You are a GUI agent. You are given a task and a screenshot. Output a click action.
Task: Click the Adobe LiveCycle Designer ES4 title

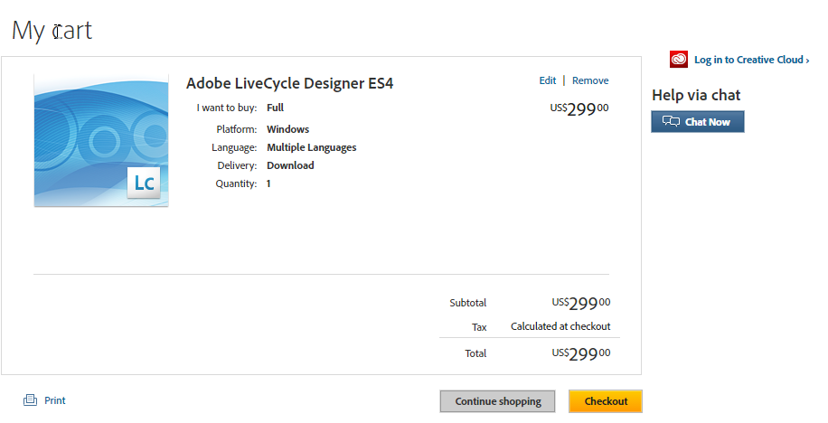pos(289,83)
